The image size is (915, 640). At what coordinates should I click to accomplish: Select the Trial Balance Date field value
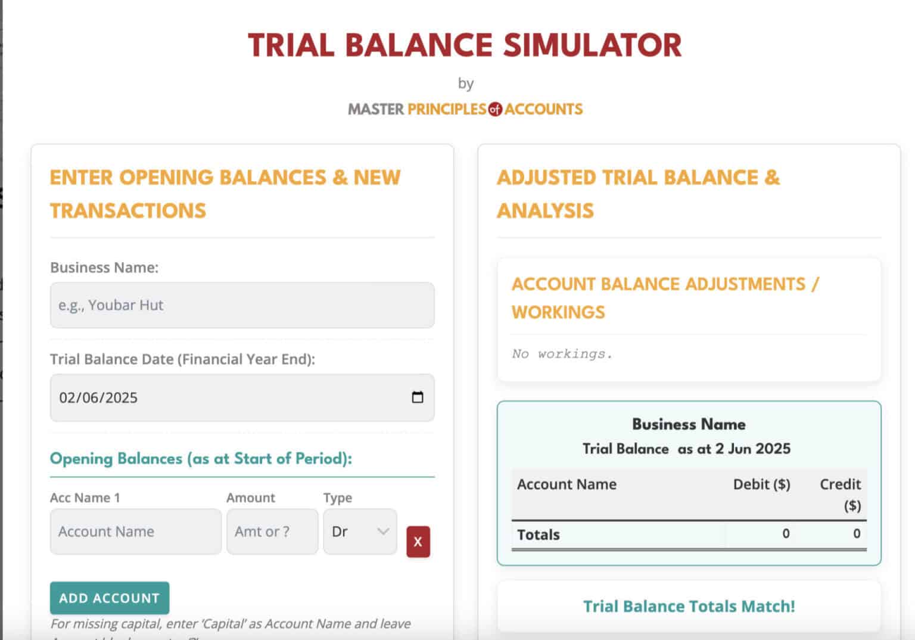pos(98,397)
